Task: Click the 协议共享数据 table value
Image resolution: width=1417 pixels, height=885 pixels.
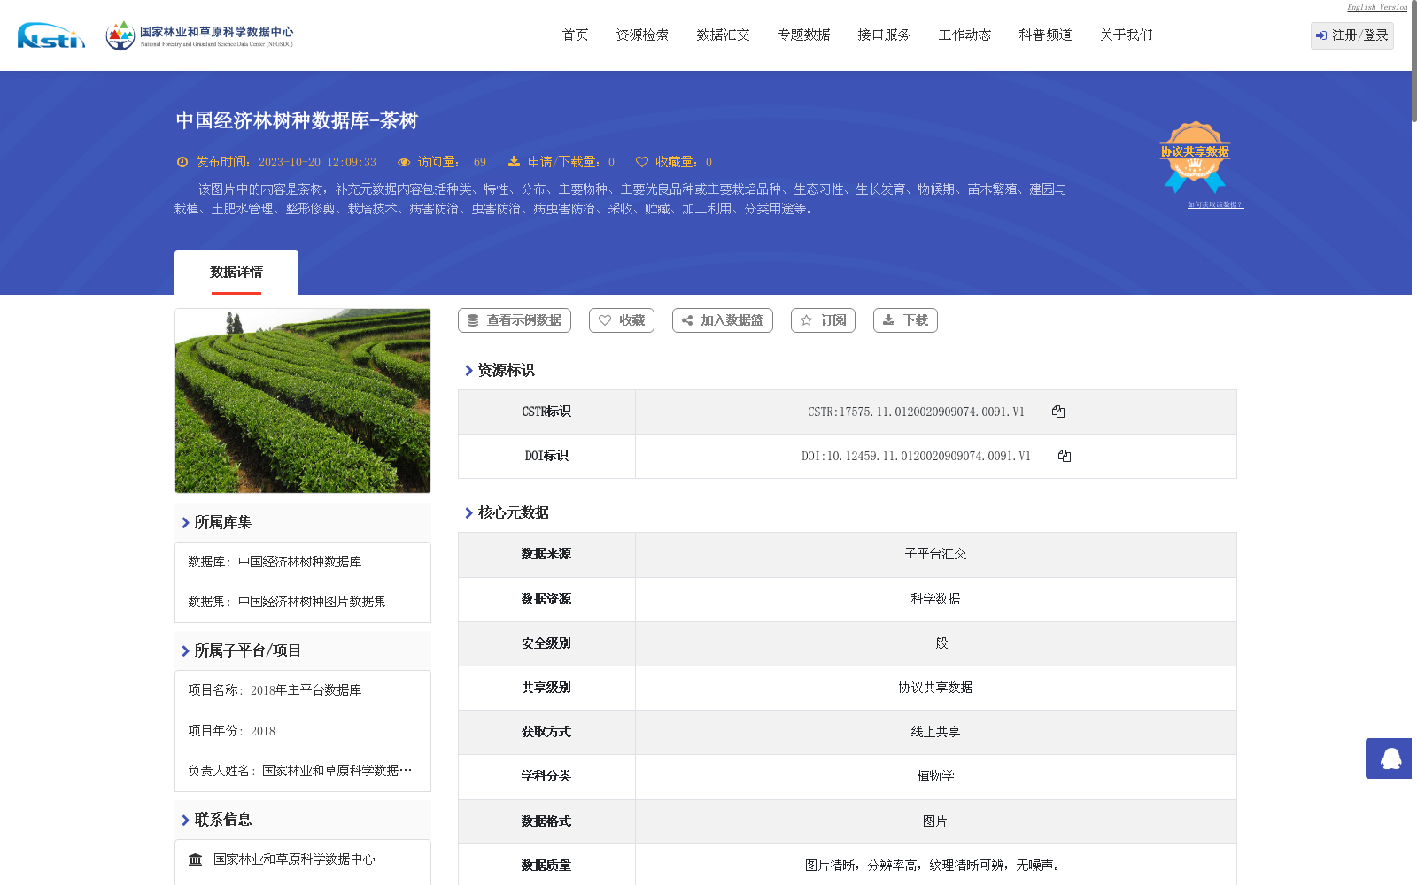Action: coord(936,688)
